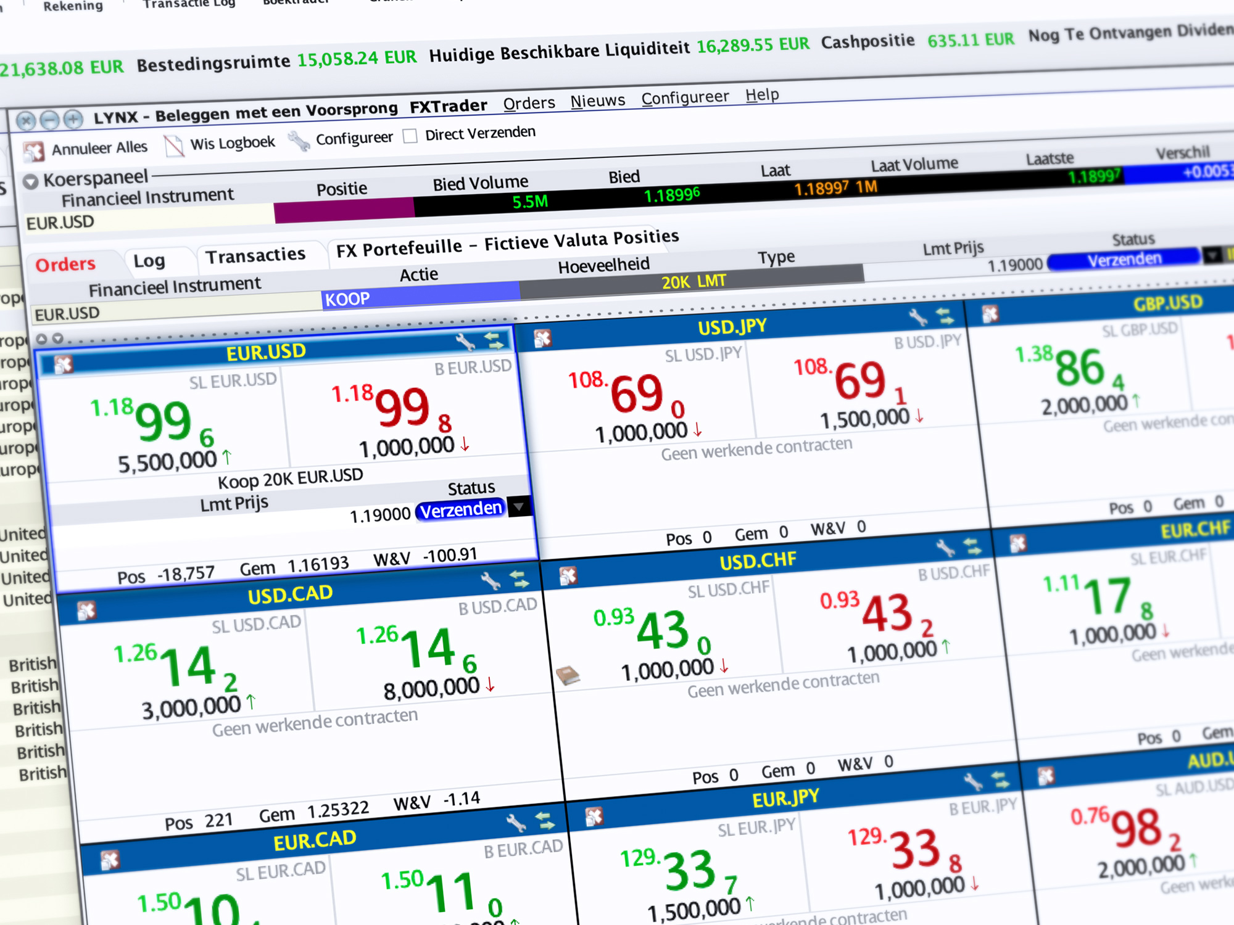Click USD.CHF sell price 0.93430
Image resolution: width=1234 pixels, height=925 pixels.
tap(652, 630)
